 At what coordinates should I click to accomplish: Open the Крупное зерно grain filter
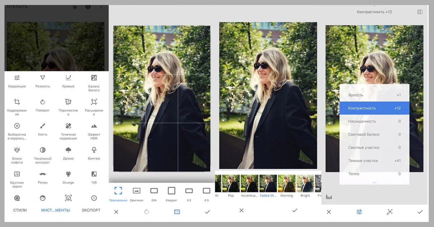click(x=17, y=179)
